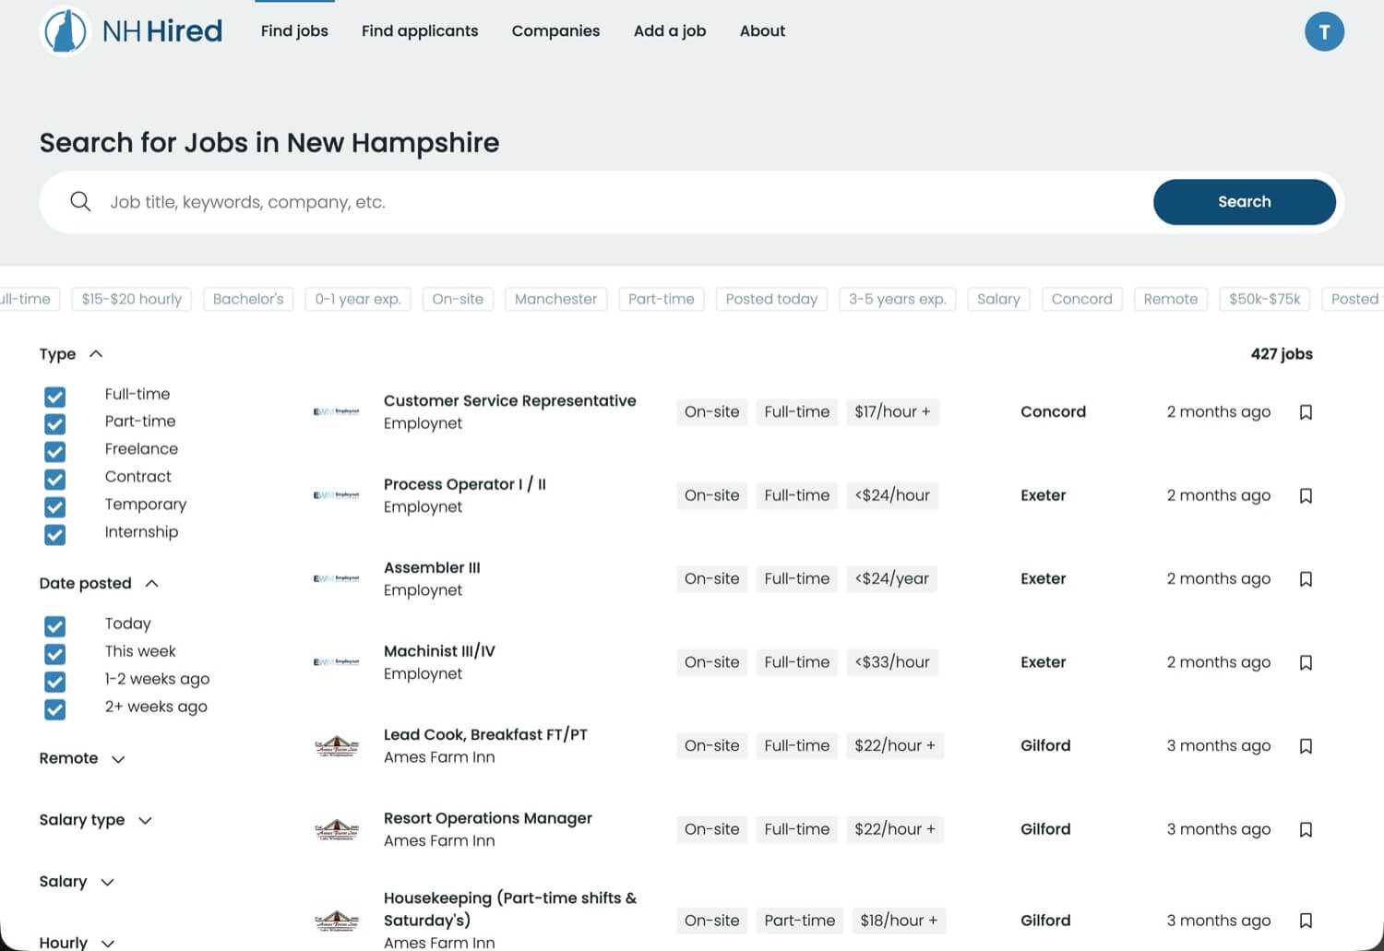Open Process Operator I / II listing

pos(464,484)
